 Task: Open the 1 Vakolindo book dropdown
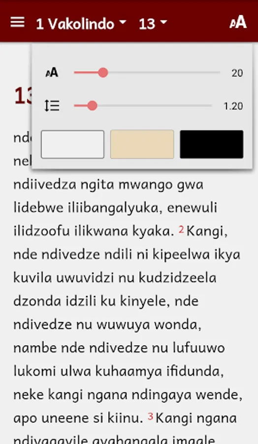pos(81,23)
